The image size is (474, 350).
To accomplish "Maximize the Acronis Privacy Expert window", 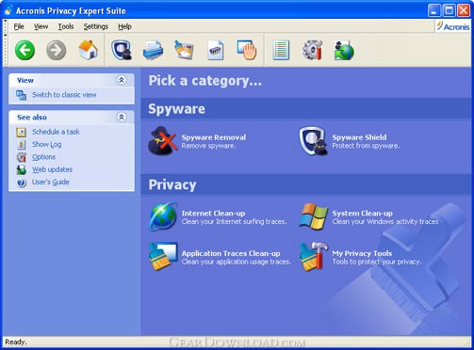I will coord(449,10).
